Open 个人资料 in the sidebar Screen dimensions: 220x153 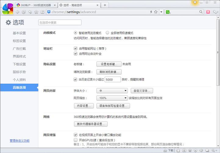point(19,80)
